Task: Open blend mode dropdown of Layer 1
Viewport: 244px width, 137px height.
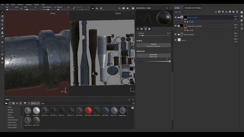Action: [236, 39]
